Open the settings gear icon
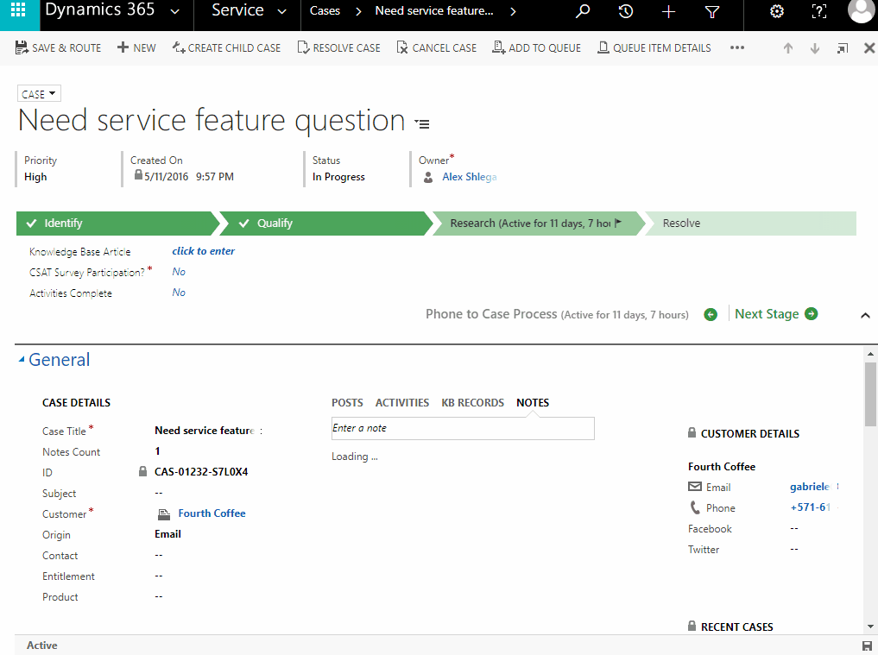This screenshot has height=655, width=878. (x=776, y=12)
